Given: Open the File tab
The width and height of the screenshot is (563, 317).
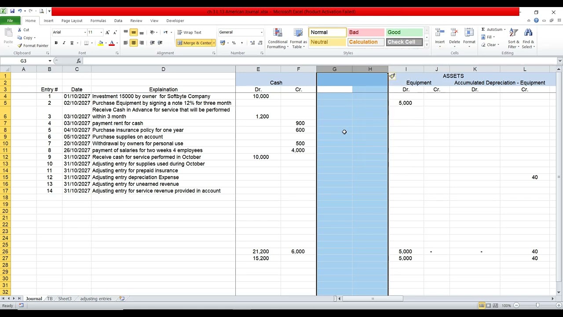Looking at the screenshot, I should pyautogui.click(x=10, y=21).
